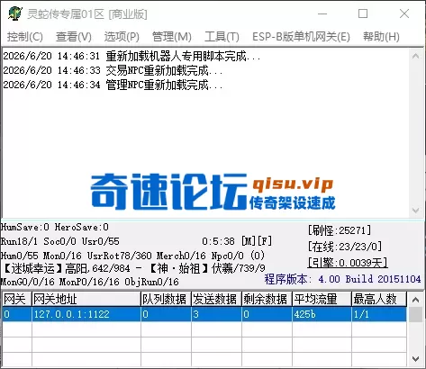Open the 控制(C) menu
Viewport: 426px width, 369px height.
coord(25,37)
